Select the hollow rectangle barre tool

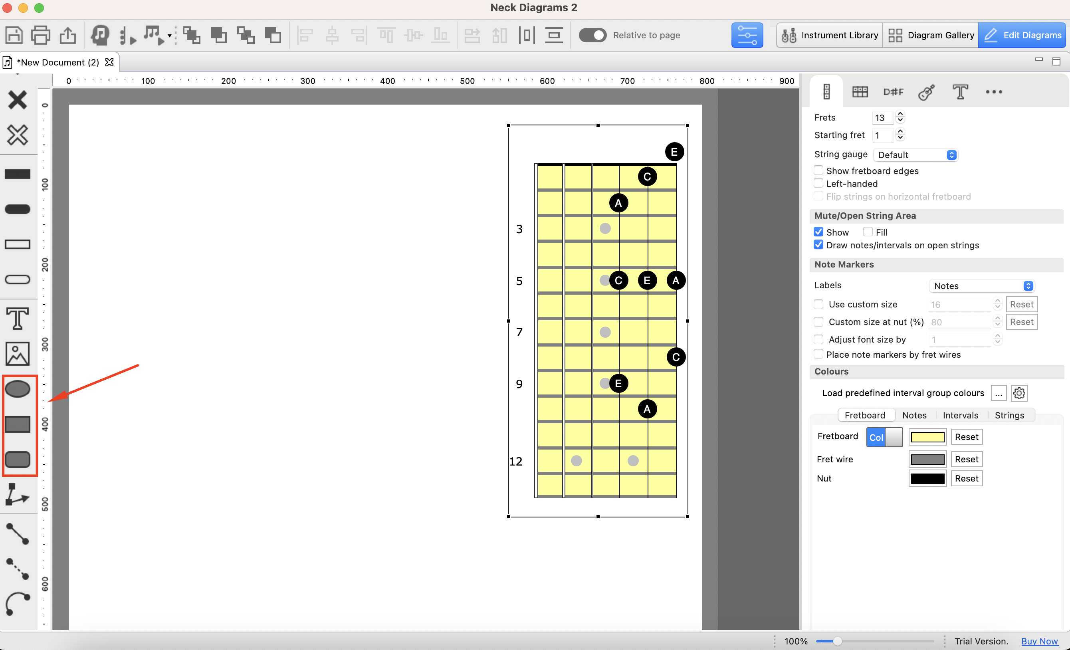pyautogui.click(x=18, y=244)
